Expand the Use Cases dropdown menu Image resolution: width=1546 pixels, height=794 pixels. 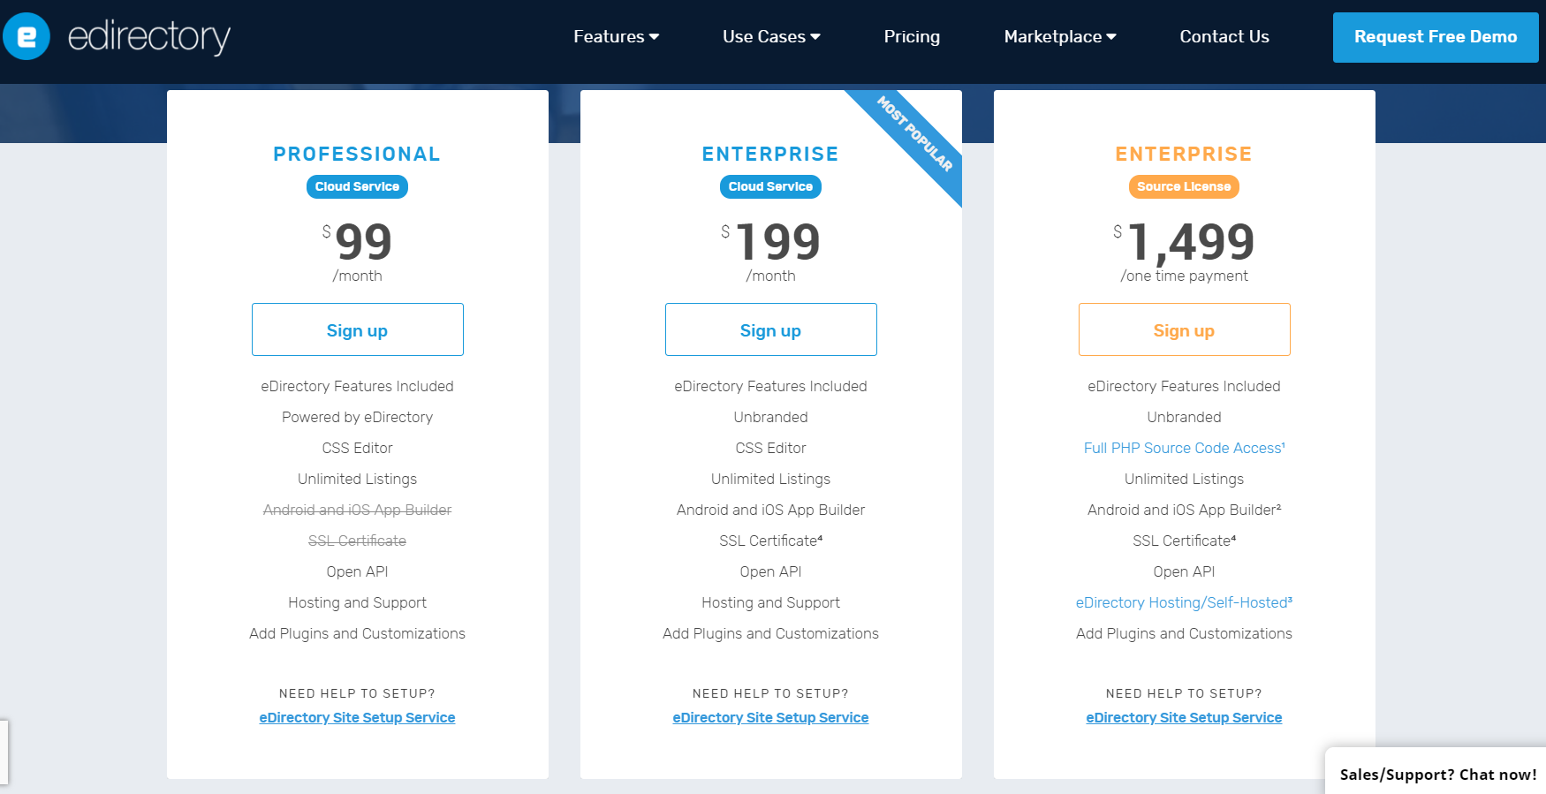(771, 37)
